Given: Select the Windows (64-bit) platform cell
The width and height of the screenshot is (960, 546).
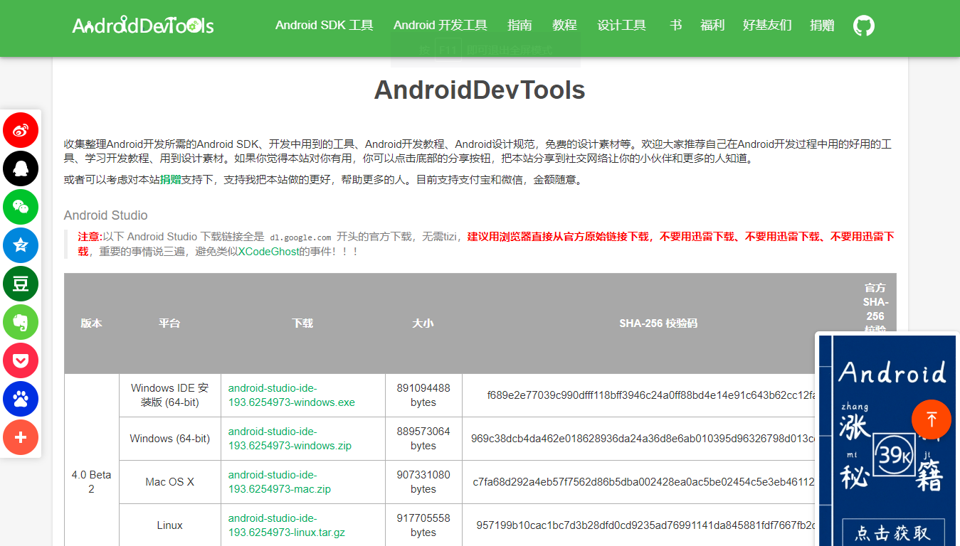Looking at the screenshot, I should [170, 439].
